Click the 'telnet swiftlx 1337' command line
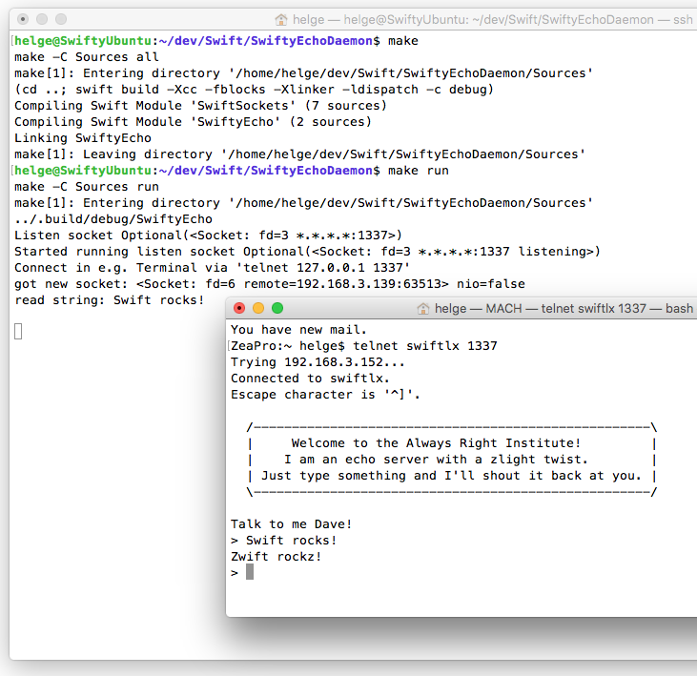Viewport: 697px width, 676px height. (x=364, y=346)
